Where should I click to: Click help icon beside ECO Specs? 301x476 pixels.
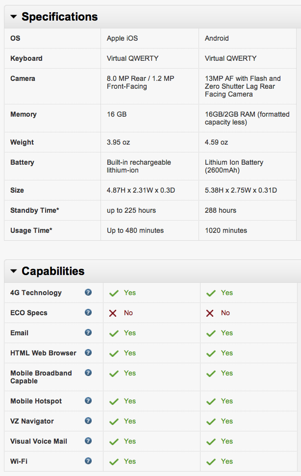88,312
